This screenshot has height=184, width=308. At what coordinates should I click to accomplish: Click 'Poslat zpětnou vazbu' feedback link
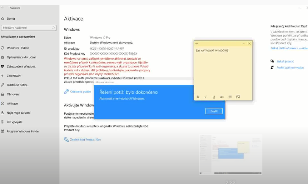coord(290,67)
